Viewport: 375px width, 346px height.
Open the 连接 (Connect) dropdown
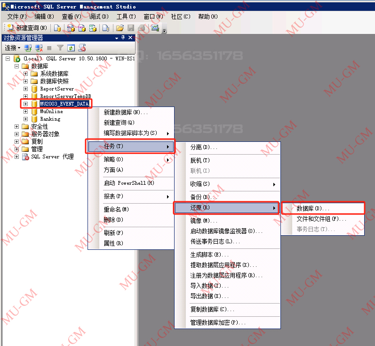(13, 48)
